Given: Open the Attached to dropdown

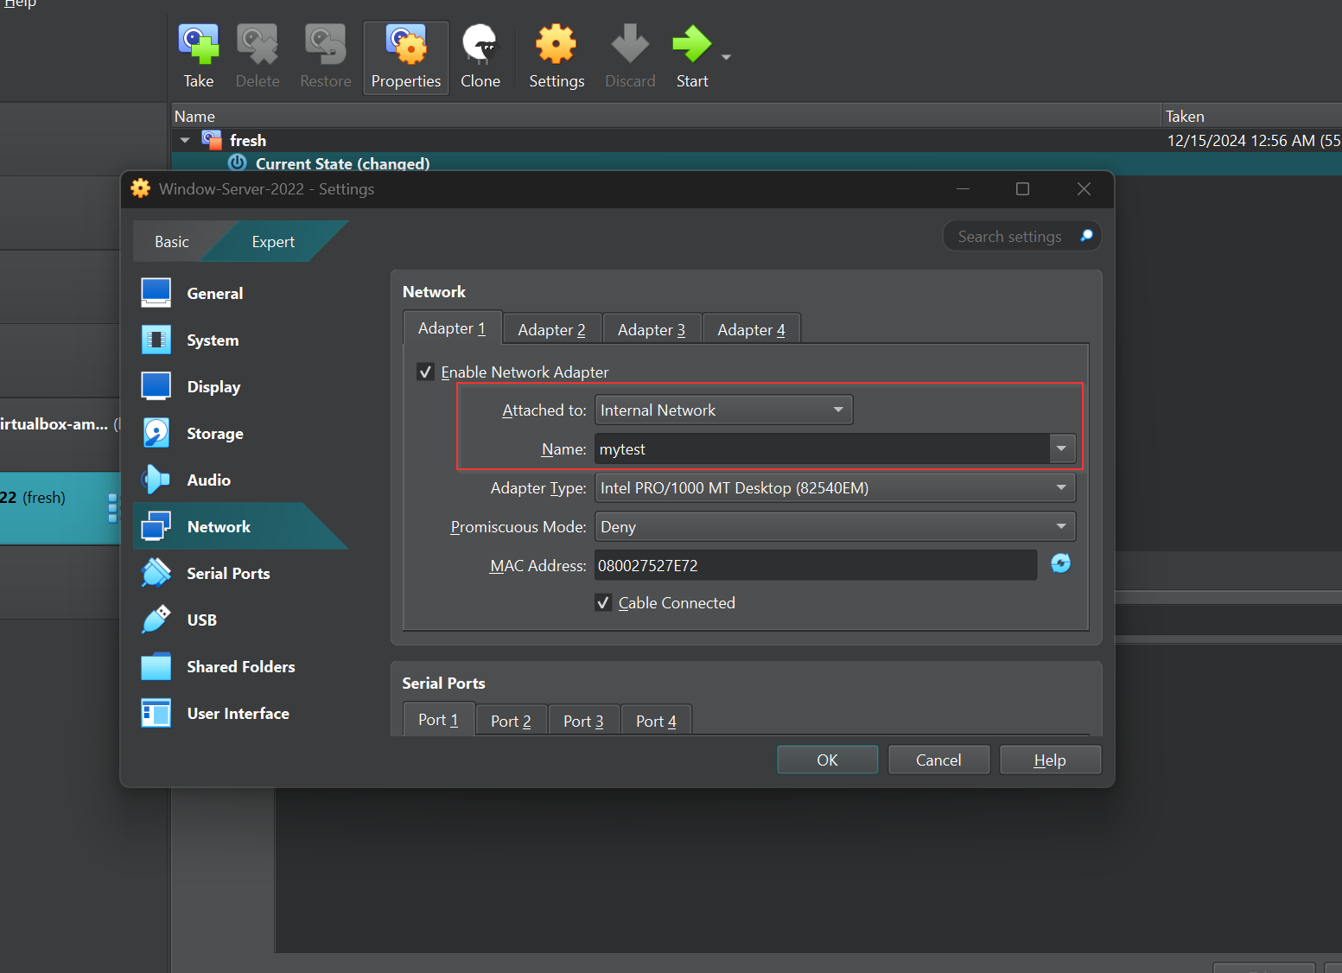Looking at the screenshot, I should coord(724,410).
